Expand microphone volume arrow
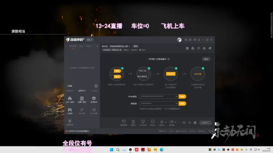This screenshot has height=153, width=273. pos(166,122)
